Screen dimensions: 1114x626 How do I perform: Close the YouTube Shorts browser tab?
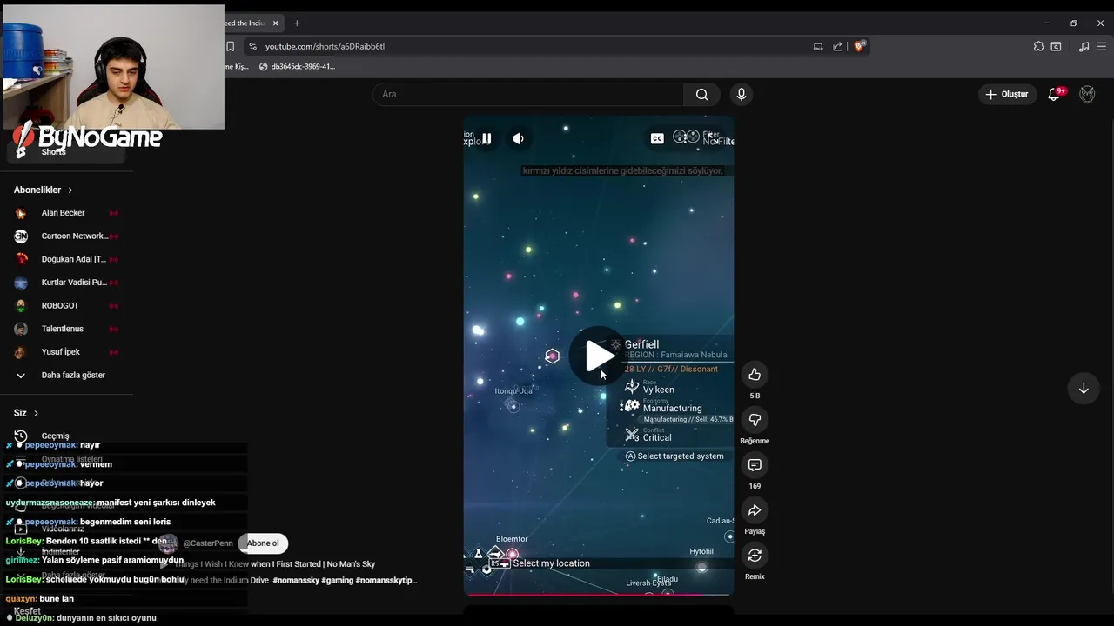276,23
